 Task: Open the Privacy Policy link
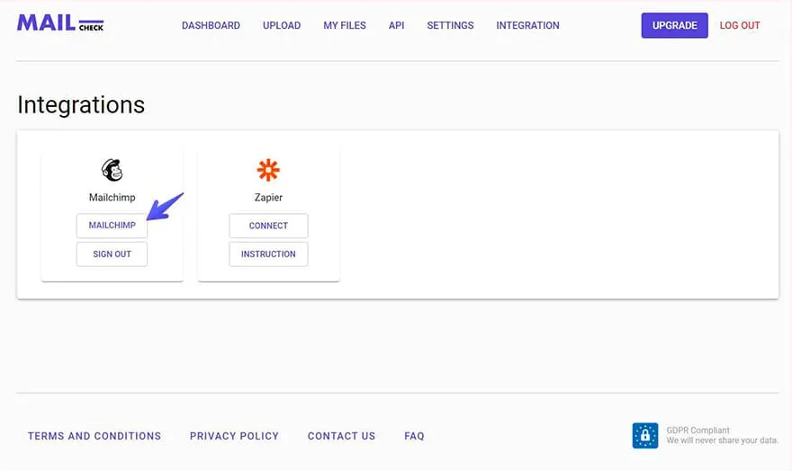234,436
